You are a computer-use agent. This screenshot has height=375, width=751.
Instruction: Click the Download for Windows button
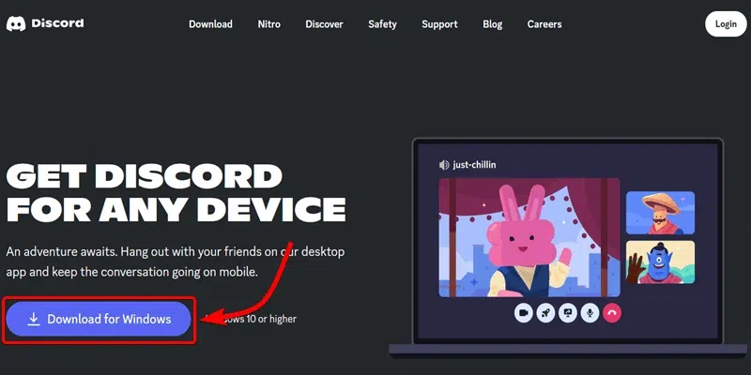(99, 319)
